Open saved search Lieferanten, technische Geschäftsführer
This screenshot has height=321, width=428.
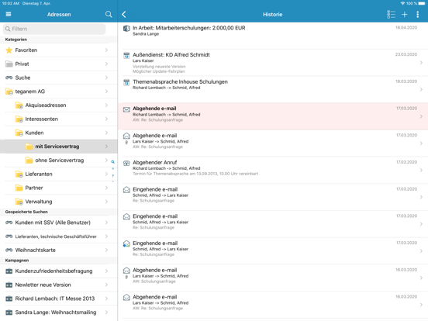click(59, 236)
